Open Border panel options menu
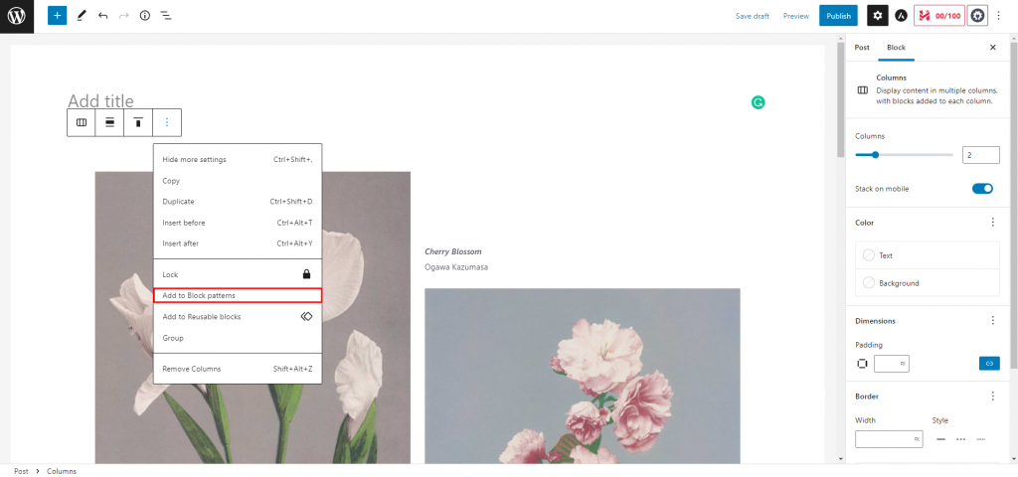The height and width of the screenshot is (477, 1018). [x=992, y=396]
